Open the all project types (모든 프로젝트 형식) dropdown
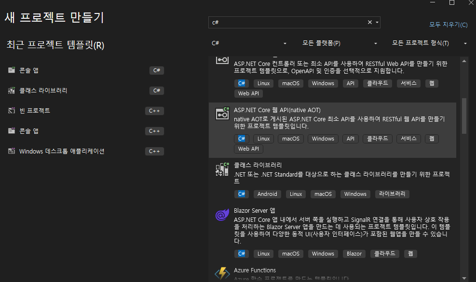 tap(429, 43)
